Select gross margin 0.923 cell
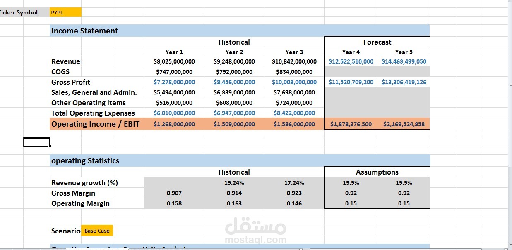Viewport: 512px width, 250px height. click(x=294, y=193)
